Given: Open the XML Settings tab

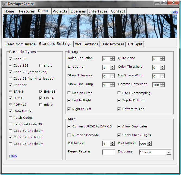Looking at the screenshot, I should pos(86,44).
